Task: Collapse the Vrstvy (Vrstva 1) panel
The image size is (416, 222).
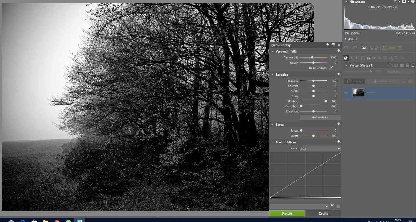Action: click(346, 65)
